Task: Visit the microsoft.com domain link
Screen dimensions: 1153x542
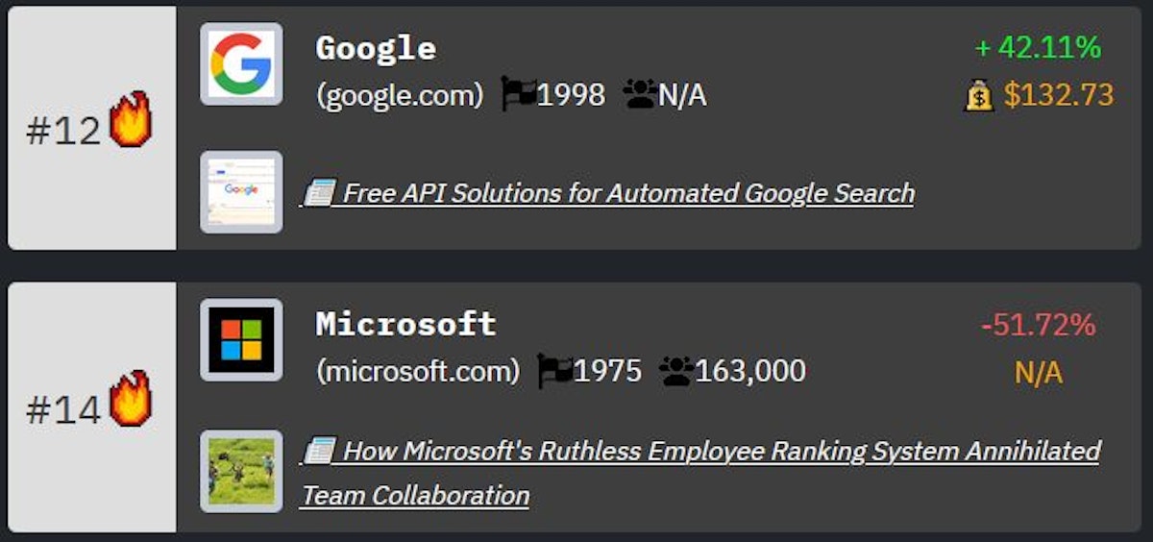Action: (418, 371)
